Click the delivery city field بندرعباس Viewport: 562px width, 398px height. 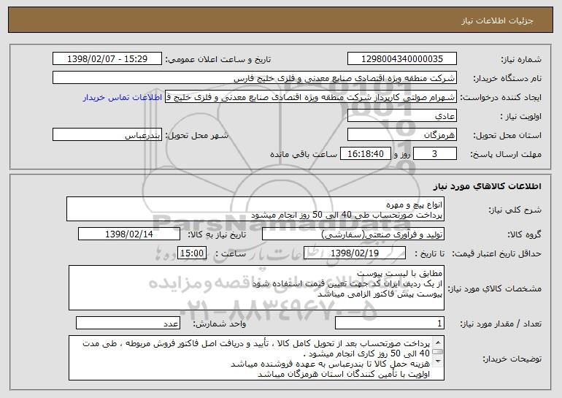(x=107, y=135)
